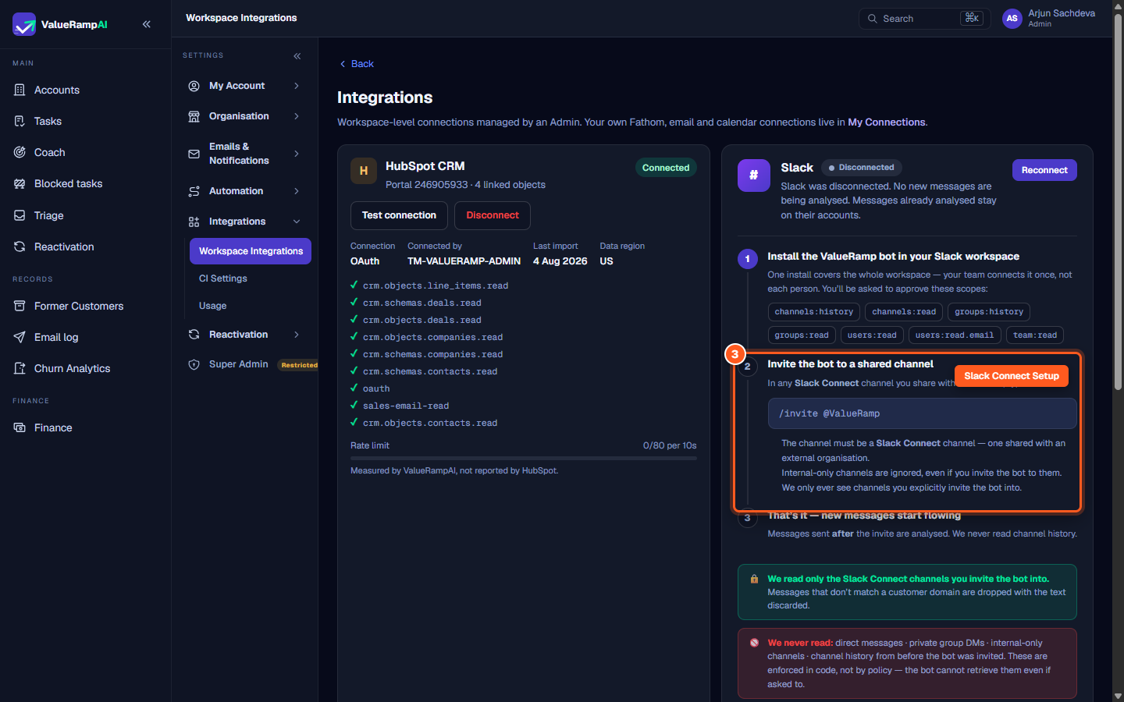Disconnect the HubSpot CRM integration
Viewport: 1124px width, 702px height.
pyautogui.click(x=493, y=215)
